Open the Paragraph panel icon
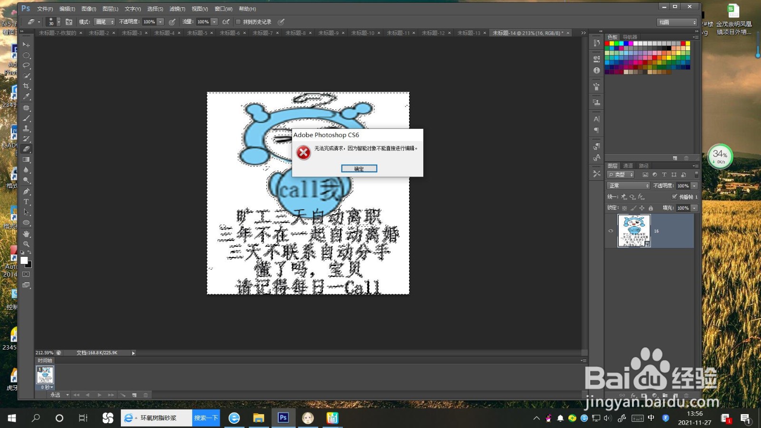This screenshot has height=428, width=761. tap(596, 130)
